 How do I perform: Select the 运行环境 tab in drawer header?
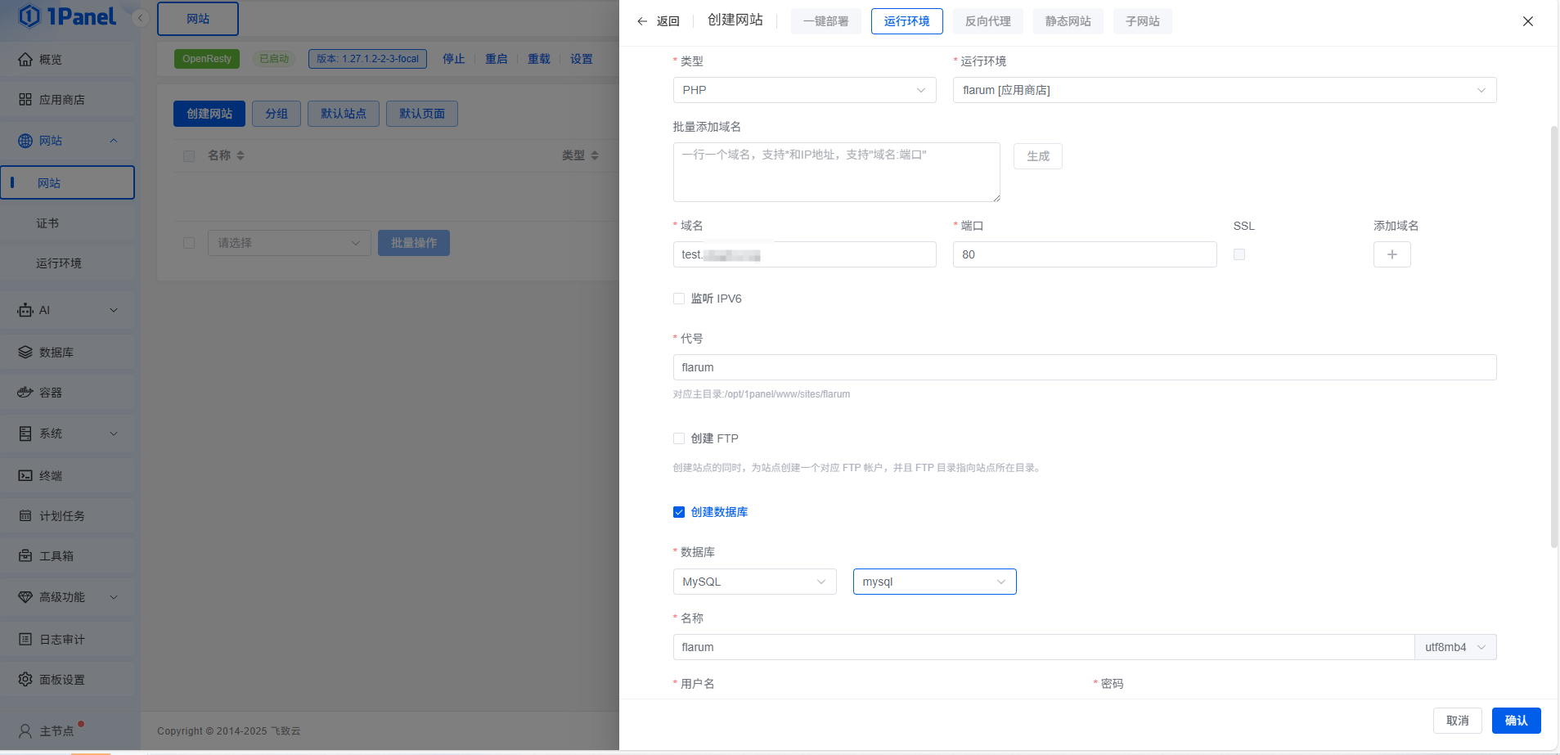point(906,21)
